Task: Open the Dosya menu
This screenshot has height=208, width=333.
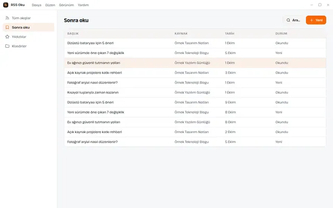Action: 36,5
